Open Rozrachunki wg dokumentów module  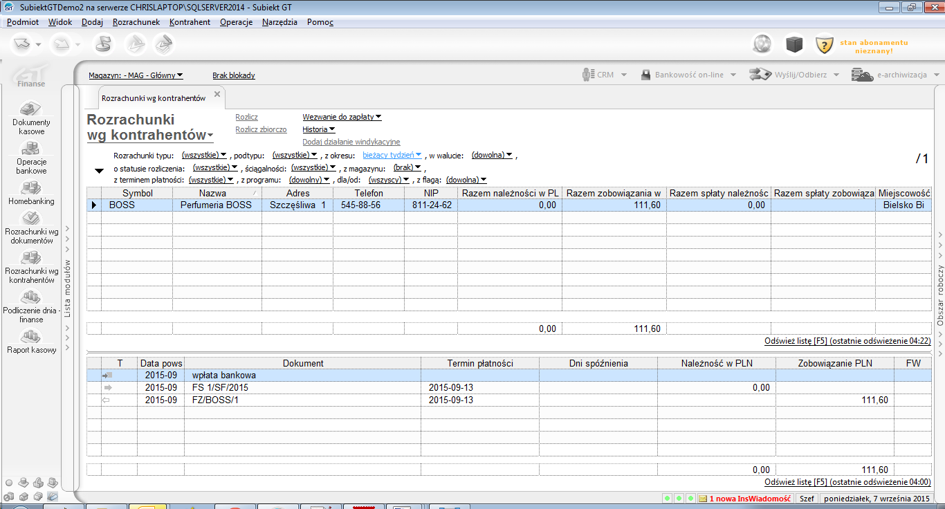coord(31,228)
